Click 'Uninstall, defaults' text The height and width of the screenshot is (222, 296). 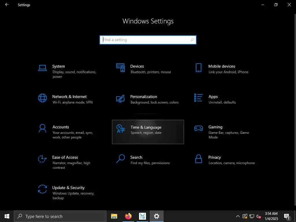[x=222, y=102]
